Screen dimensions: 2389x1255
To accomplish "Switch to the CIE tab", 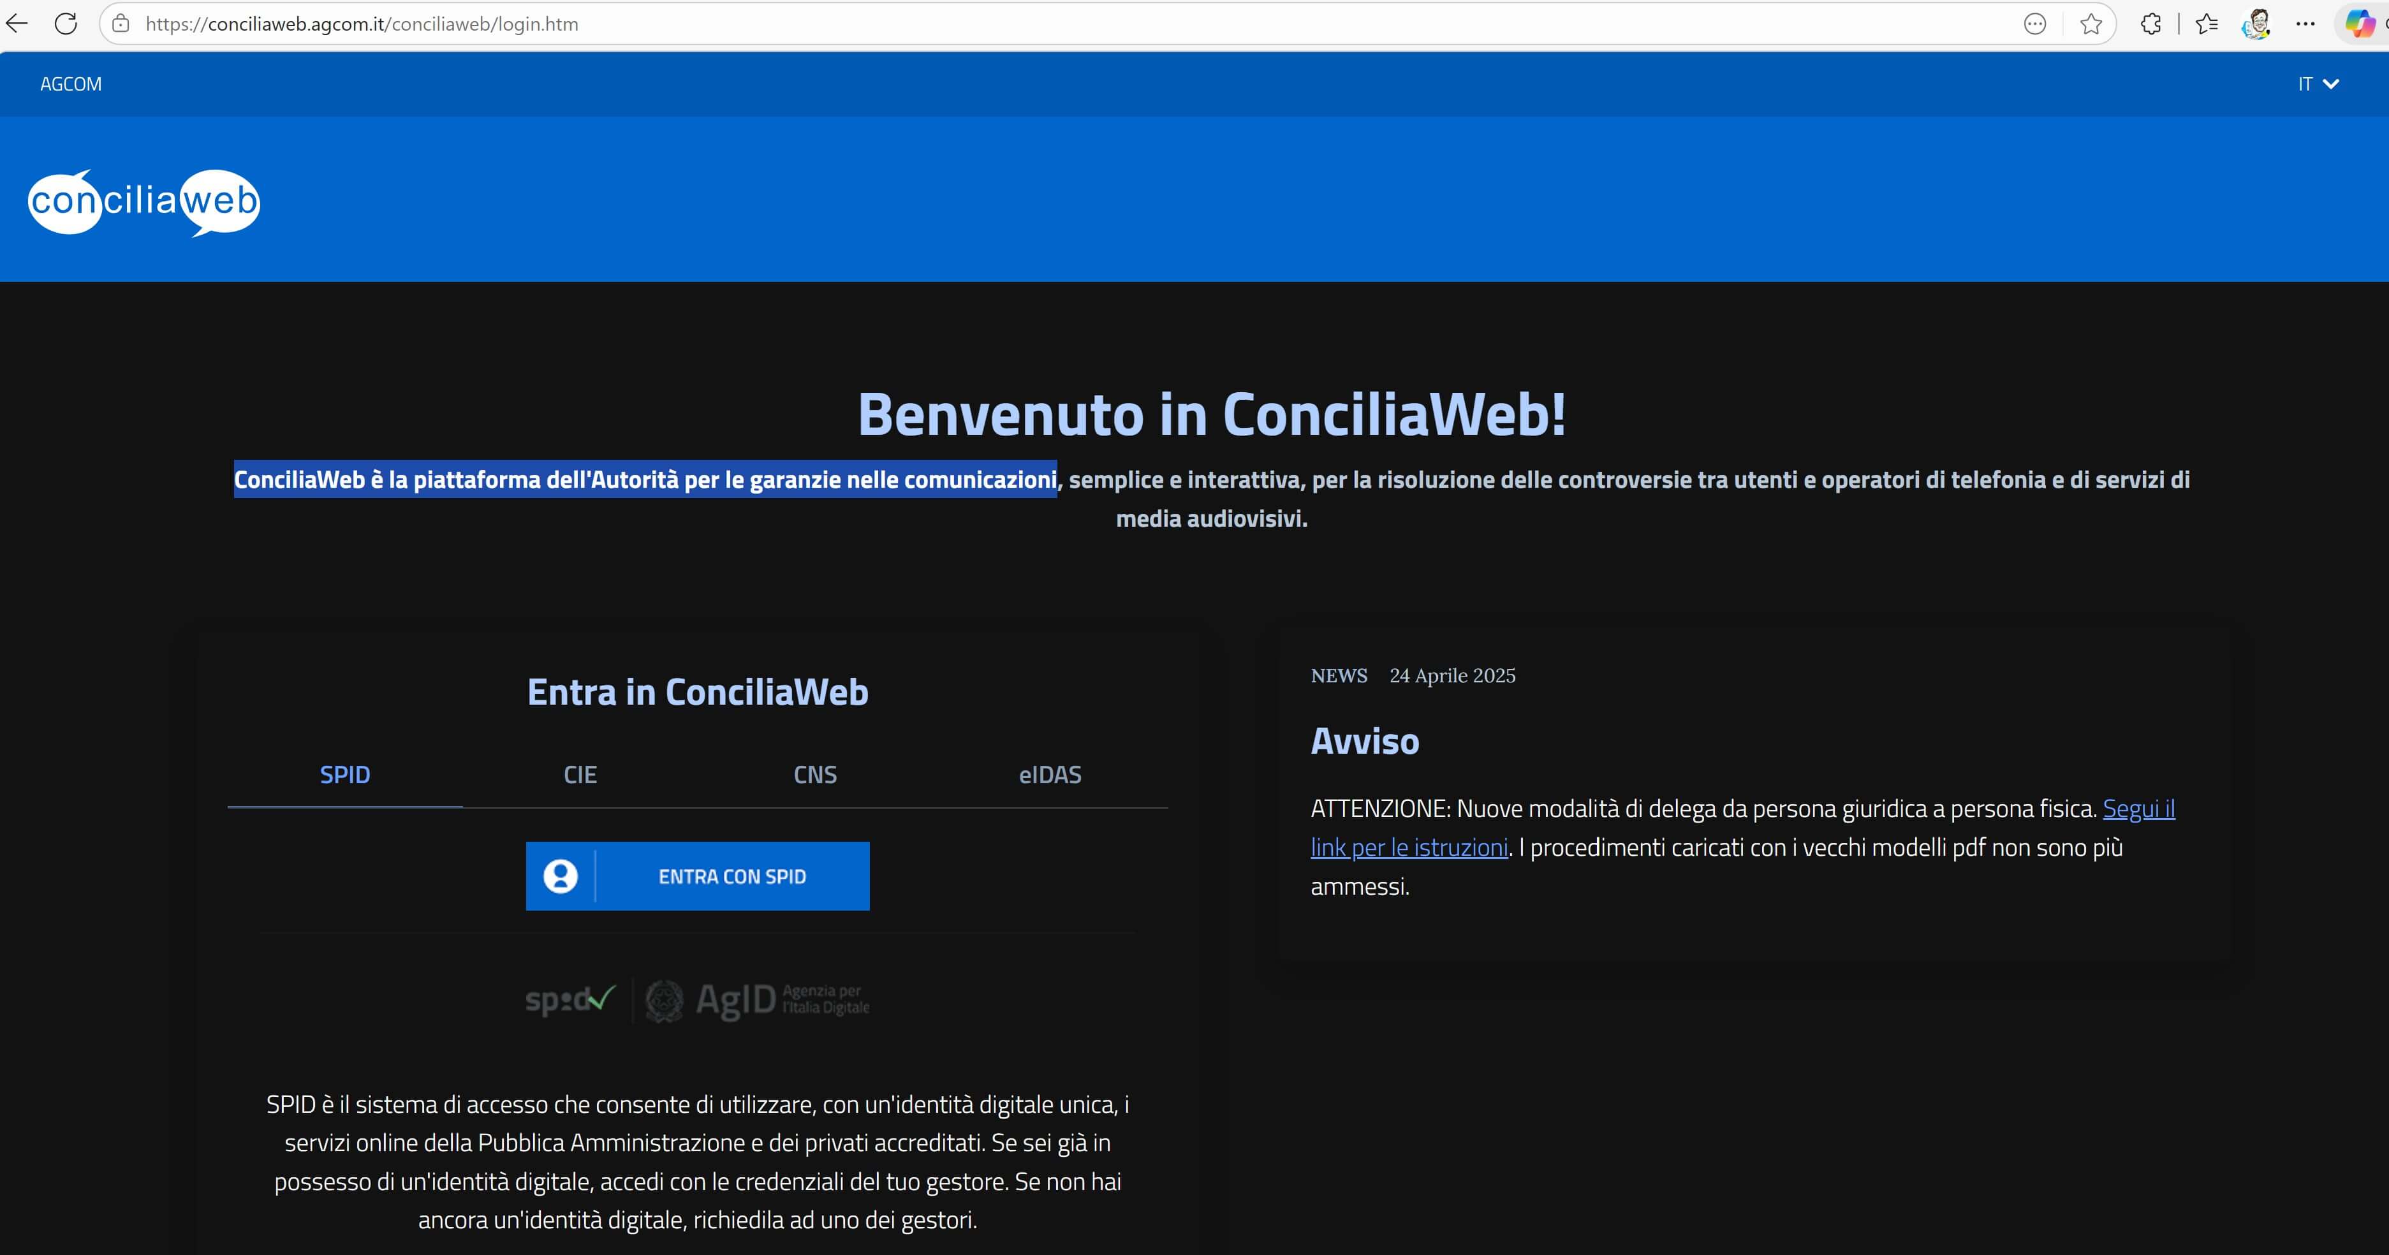I will point(580,775).
